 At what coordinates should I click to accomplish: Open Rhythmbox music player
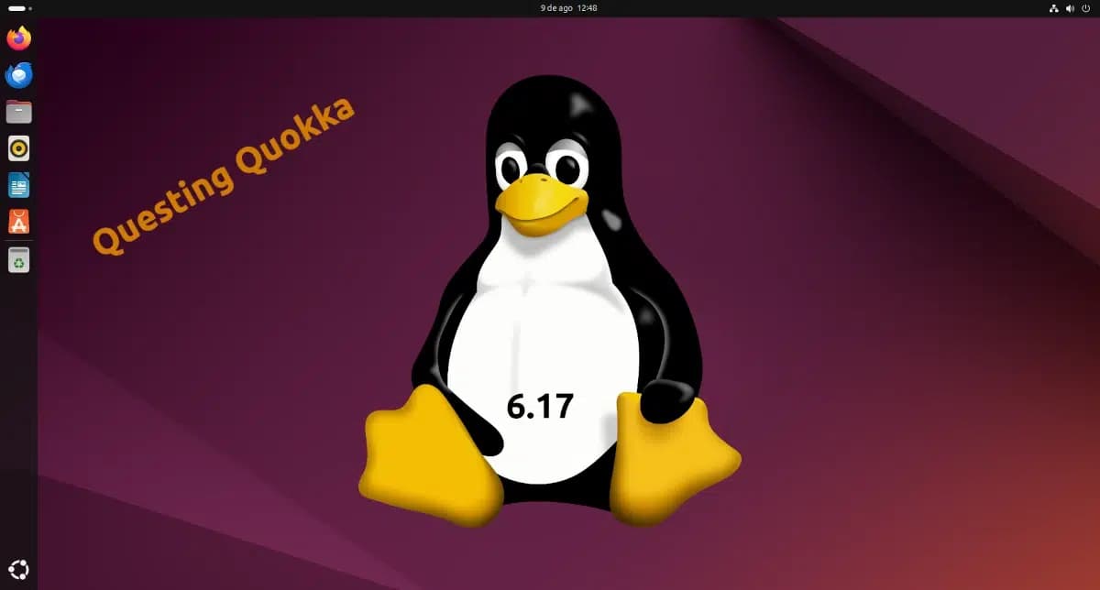coord(18,148)
